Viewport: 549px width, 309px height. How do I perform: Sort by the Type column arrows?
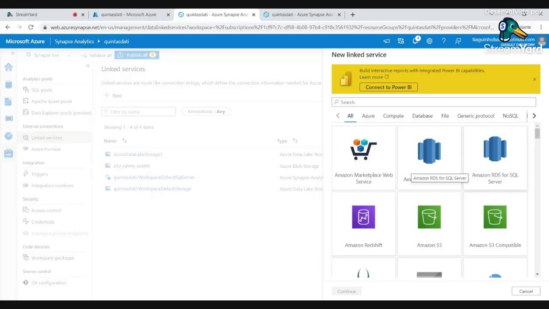[x=295, y=141]
